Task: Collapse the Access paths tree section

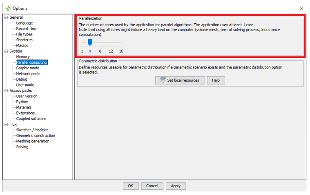Action: click(x=6, y=91)
